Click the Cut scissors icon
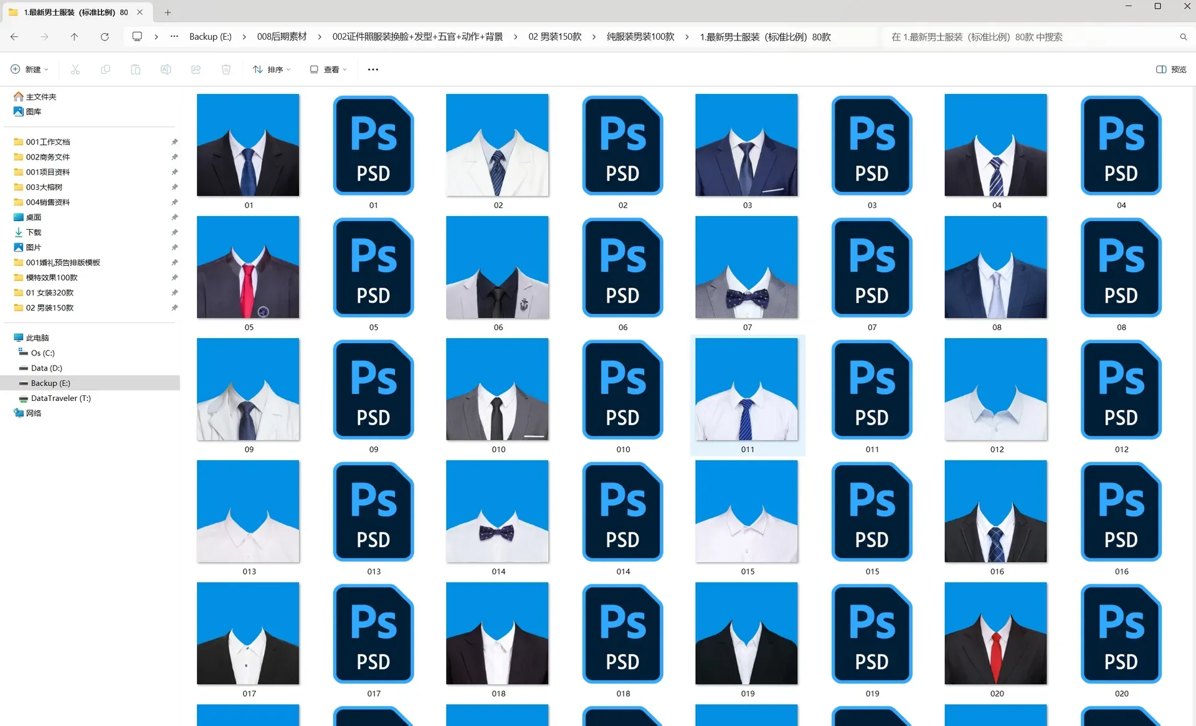Image resolution: width=1196 pixels, height=726 pixels. point(75,70)
